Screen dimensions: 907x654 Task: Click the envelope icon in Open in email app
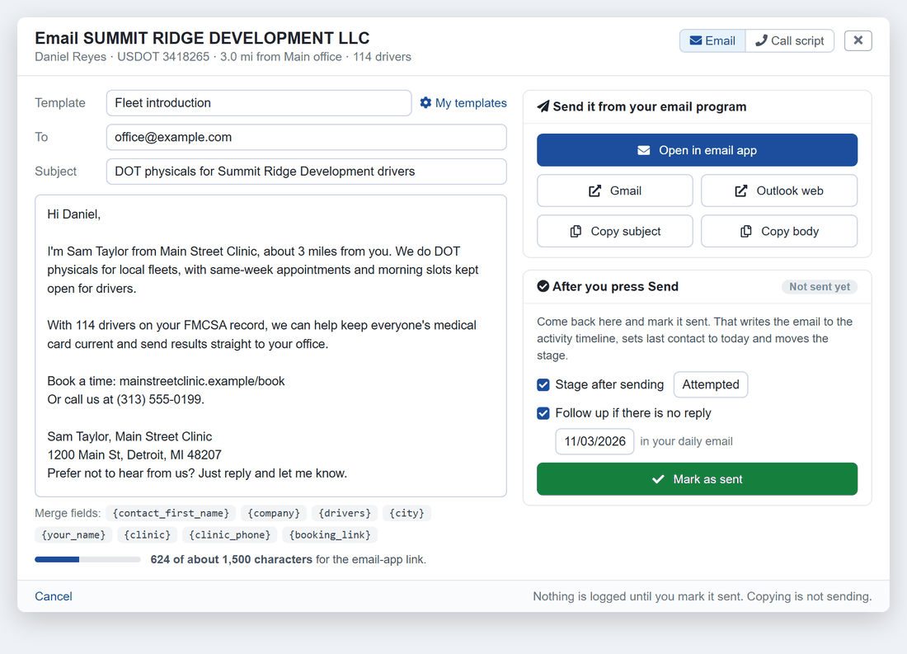643,150
